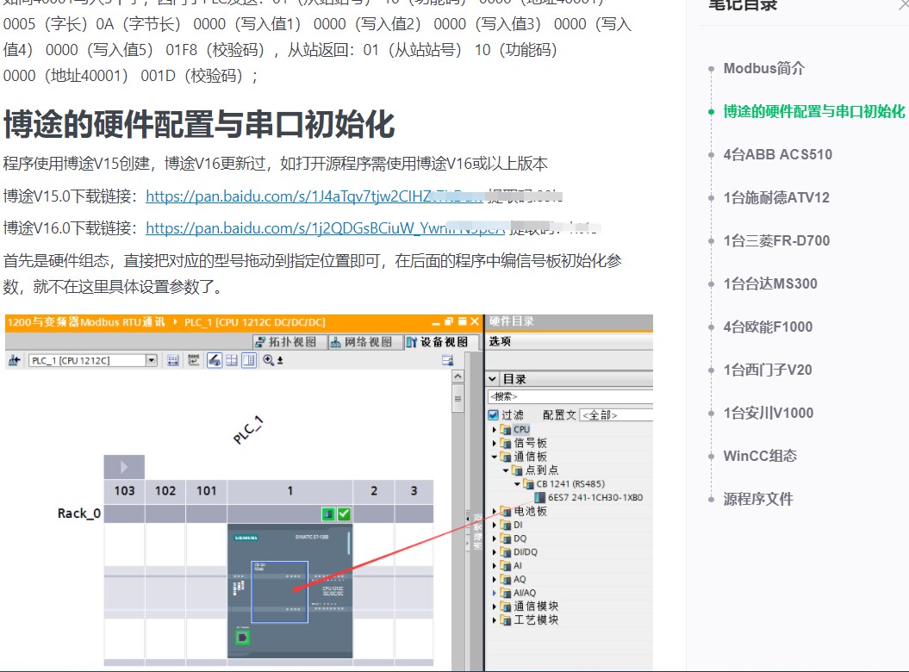Image resolution: width=909 pixels, height=672 pixels.
Task: Click the device view vertical scrollbar thumb
Action: click(458, 398)
